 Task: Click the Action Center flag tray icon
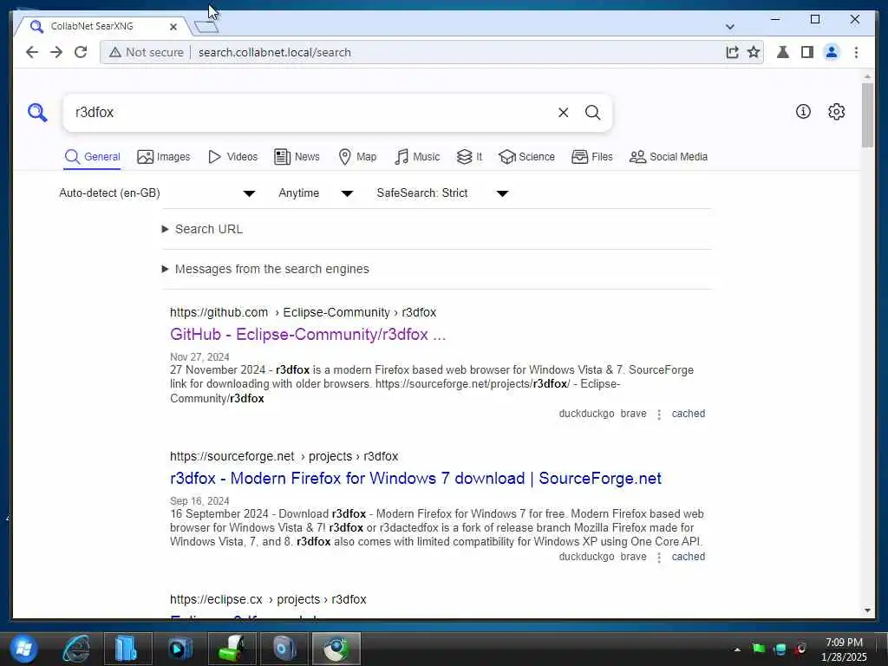(x=759, y=649)
